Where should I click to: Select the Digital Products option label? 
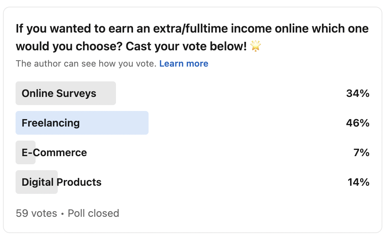[61, 182]
